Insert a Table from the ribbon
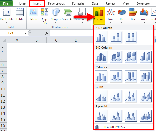Screen dimensions: 156x131 (x=20, y=14)
